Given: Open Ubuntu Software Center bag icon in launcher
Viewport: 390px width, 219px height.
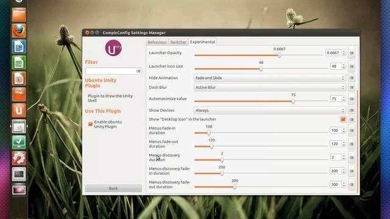Looking at the screenshot, I should pyautogui.click(x=19, y=94).
